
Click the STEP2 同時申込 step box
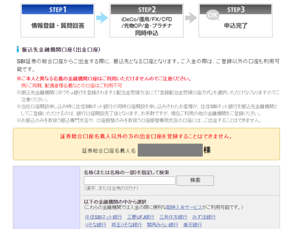[147, 20]
